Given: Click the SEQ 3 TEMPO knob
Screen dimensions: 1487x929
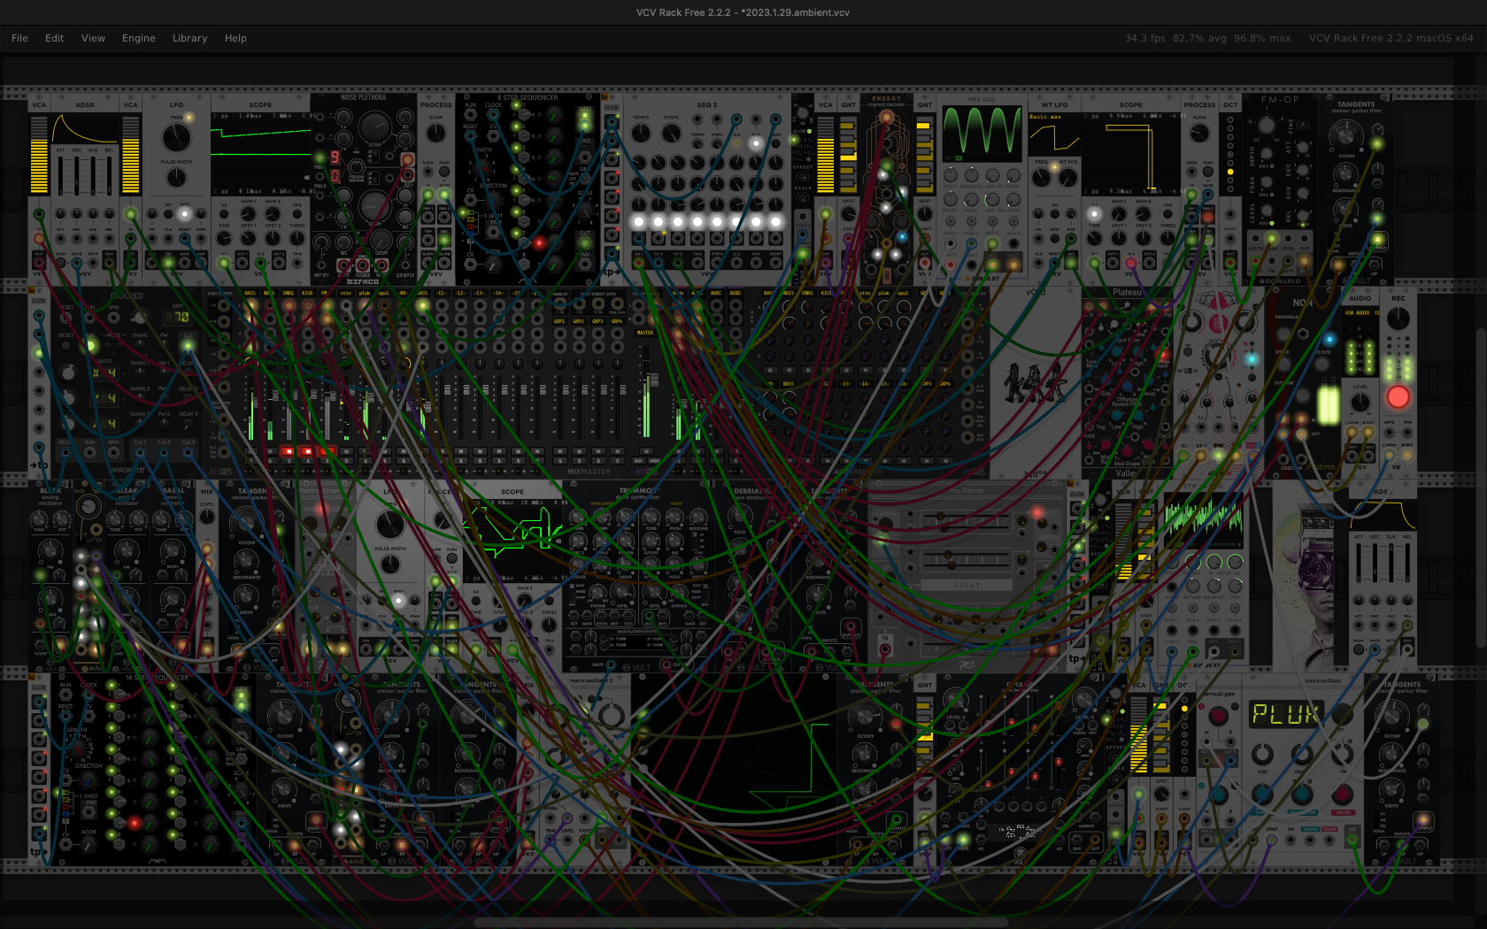Looking at the screenshot, I should point(641,134).
